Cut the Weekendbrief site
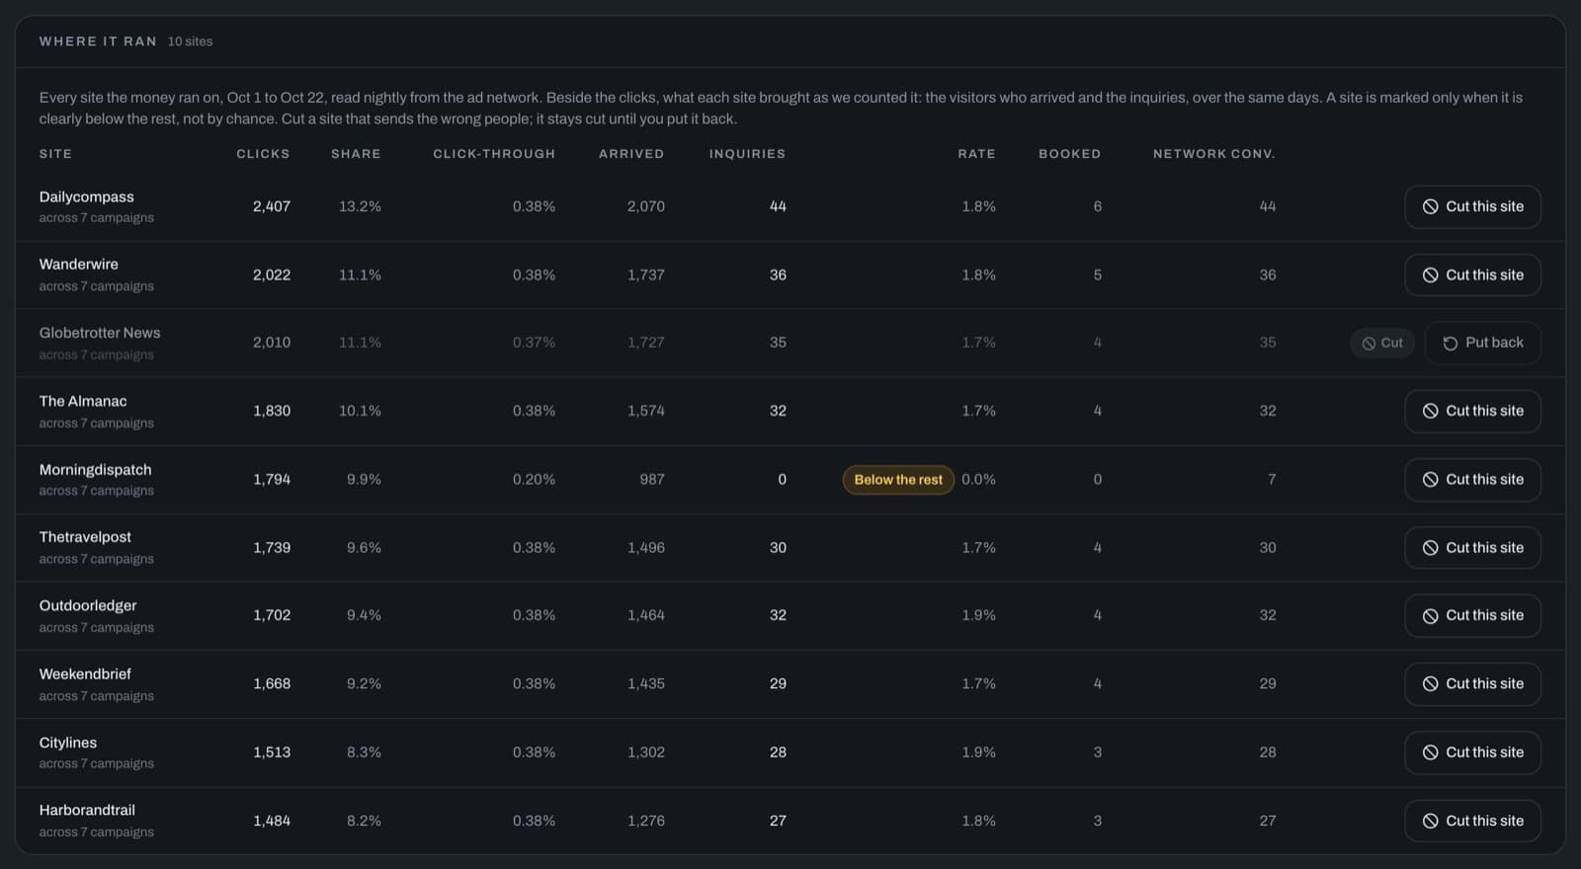This screenshot has height=869, width=1581. pos(1472,683)
